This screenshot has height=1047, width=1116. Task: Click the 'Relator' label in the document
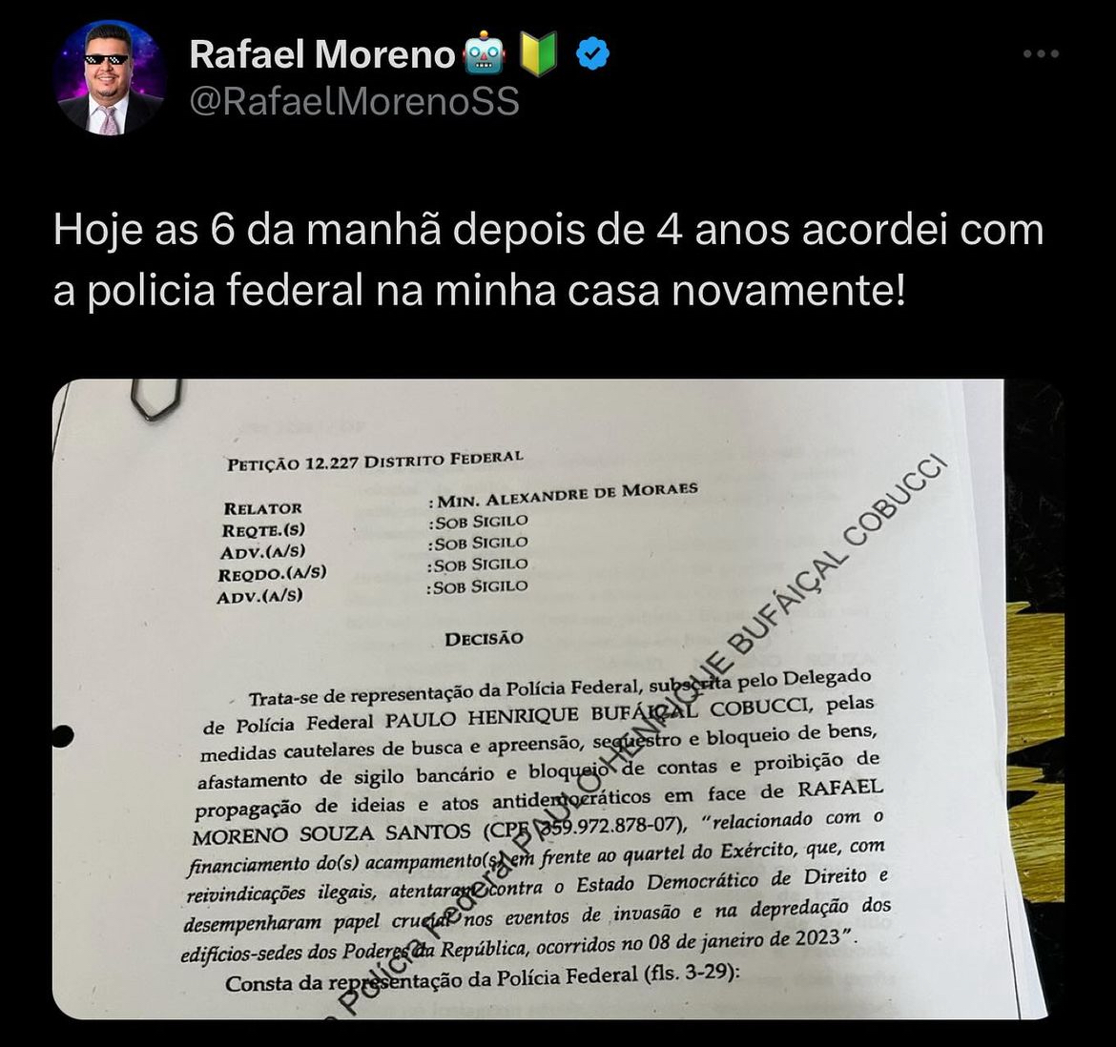pos(262,508)
